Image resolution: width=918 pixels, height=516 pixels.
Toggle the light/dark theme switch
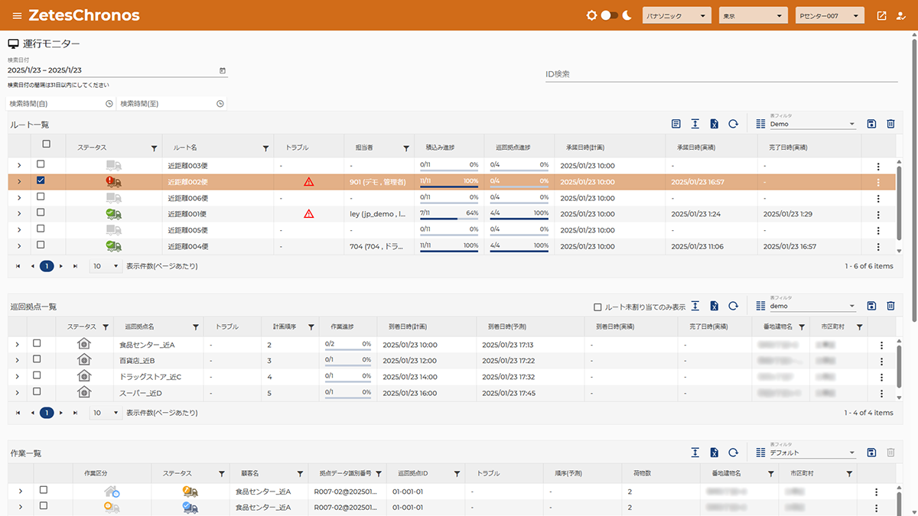click(609, 15)
